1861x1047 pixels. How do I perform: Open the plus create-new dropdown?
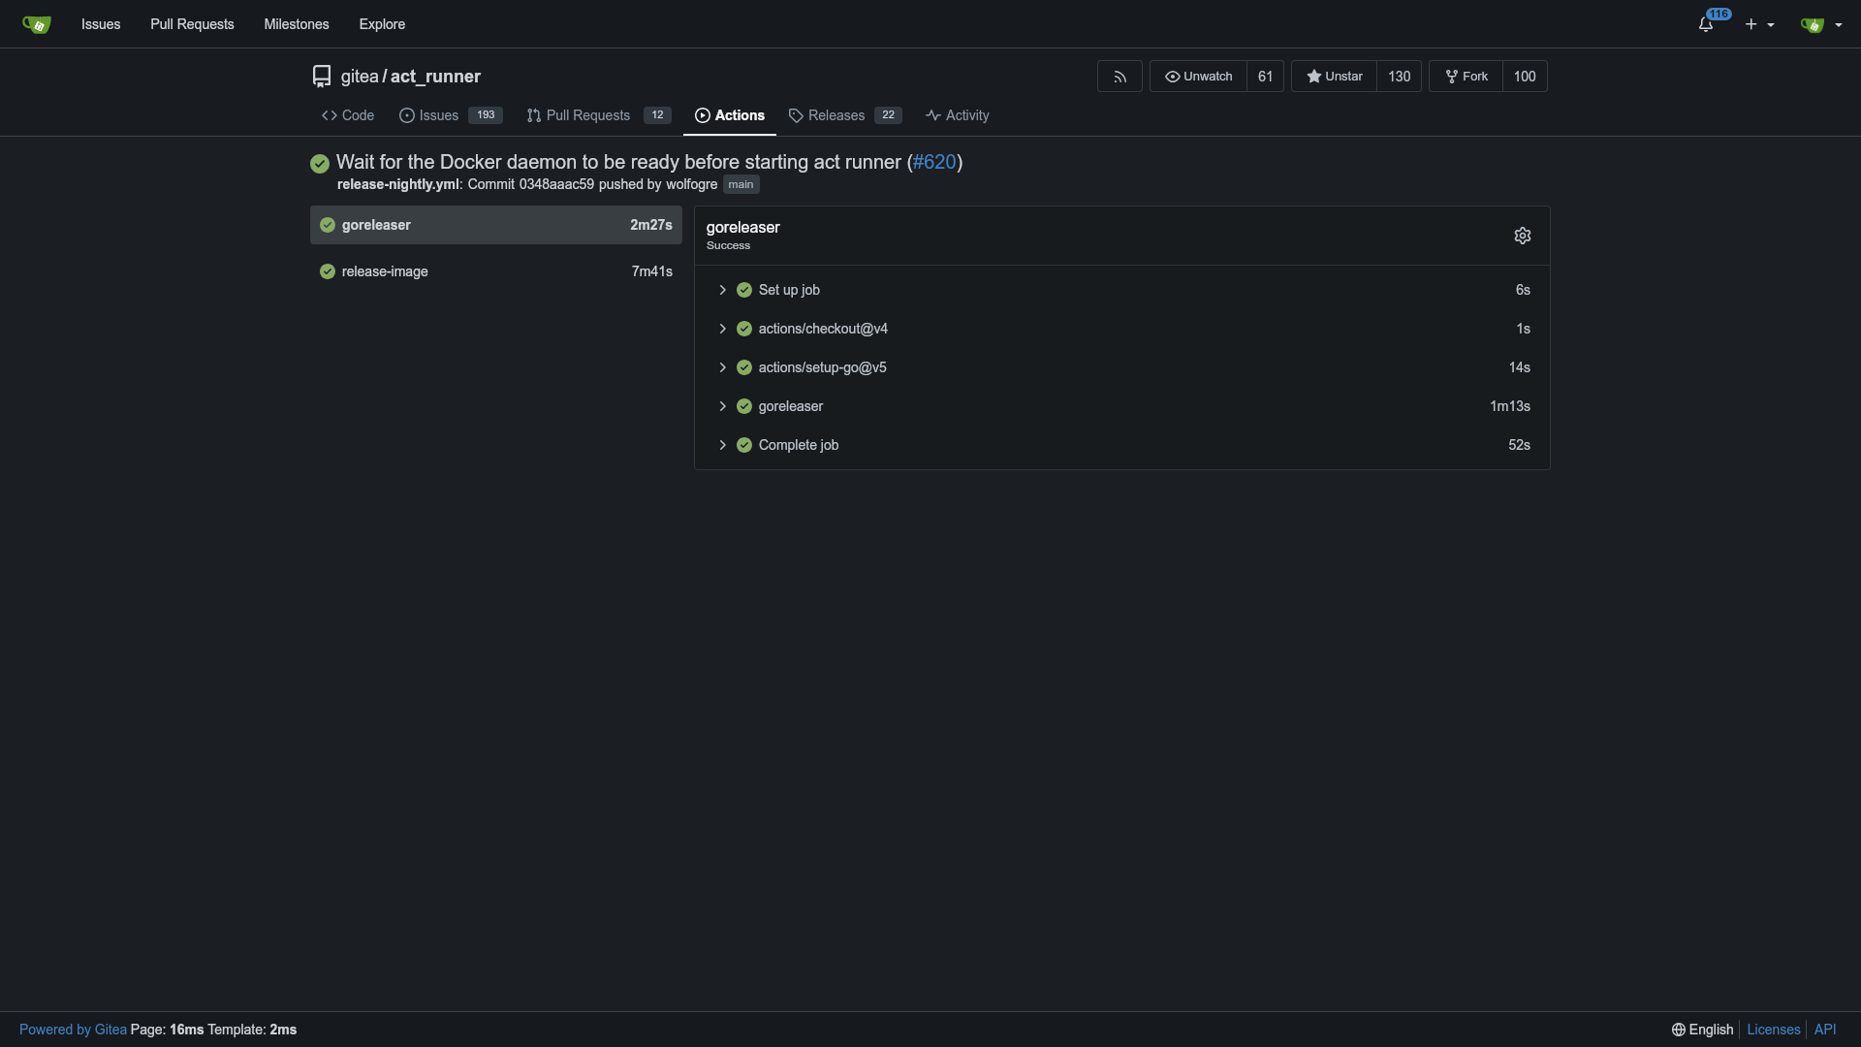coord(1759,24)
